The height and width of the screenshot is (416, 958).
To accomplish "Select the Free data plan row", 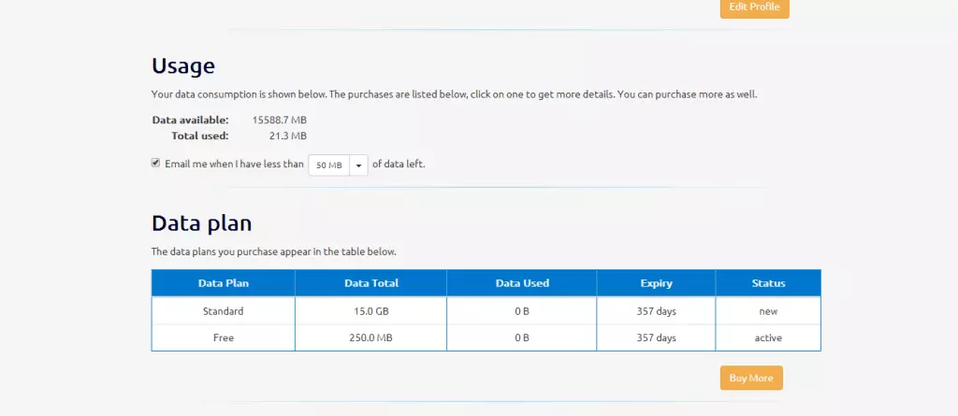I will [224, 337].
